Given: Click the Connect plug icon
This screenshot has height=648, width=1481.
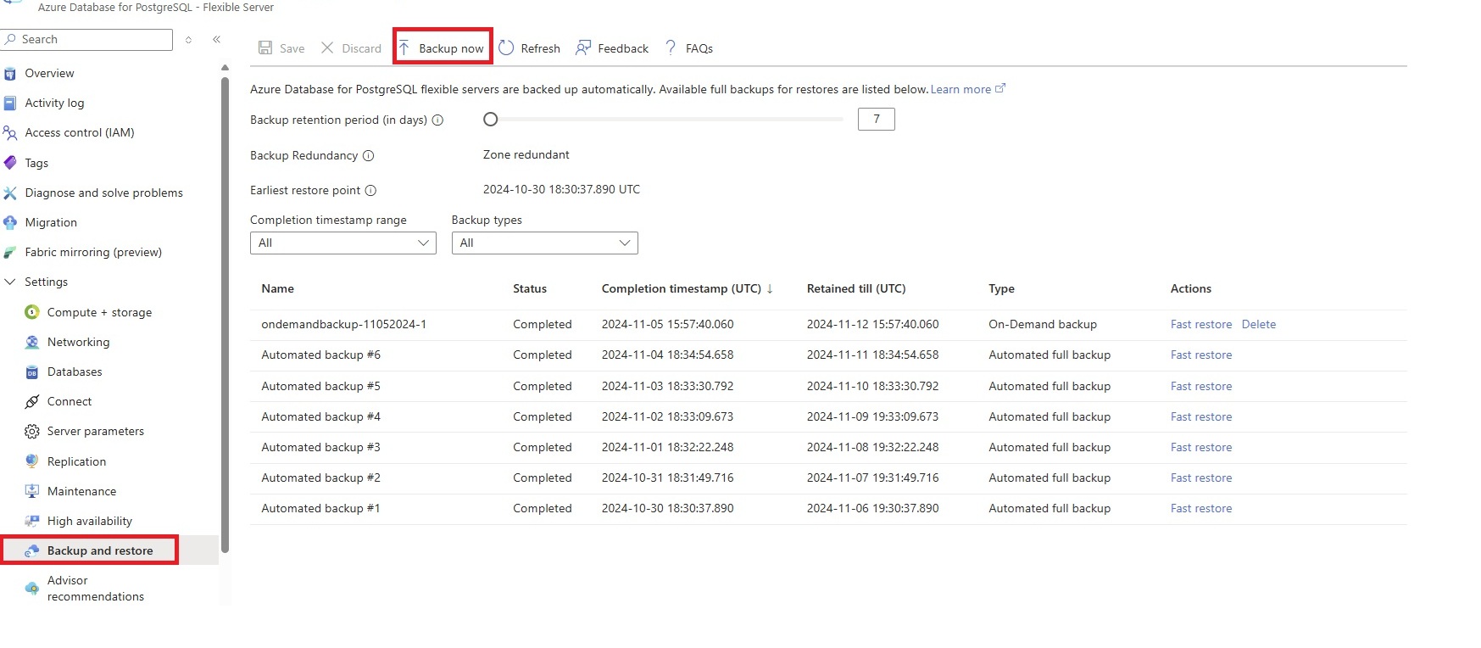Looking at the screenshot, I should pyautogui.click(x=32, y=402).
